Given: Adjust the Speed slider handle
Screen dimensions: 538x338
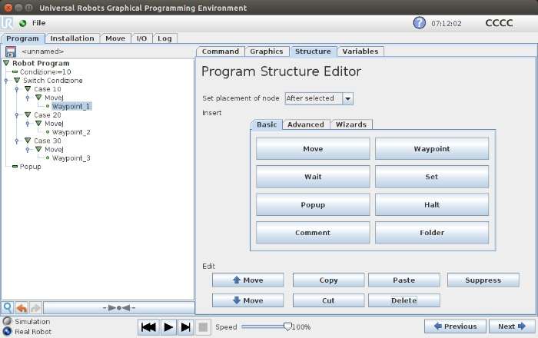Looking at the screenshot, I should (288, 326).
